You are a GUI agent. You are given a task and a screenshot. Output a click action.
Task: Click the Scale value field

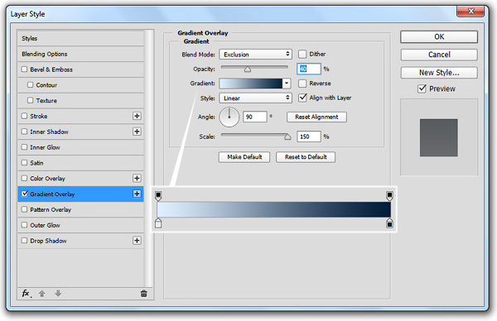tap(309, 137)
